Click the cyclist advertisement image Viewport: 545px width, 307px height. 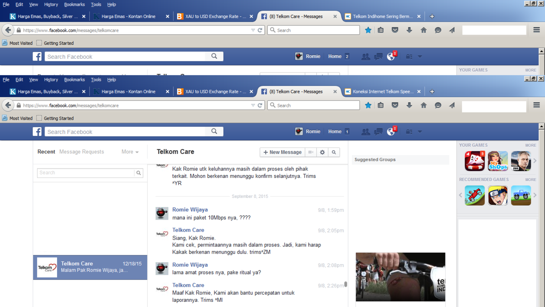click(x=401, y=277)
